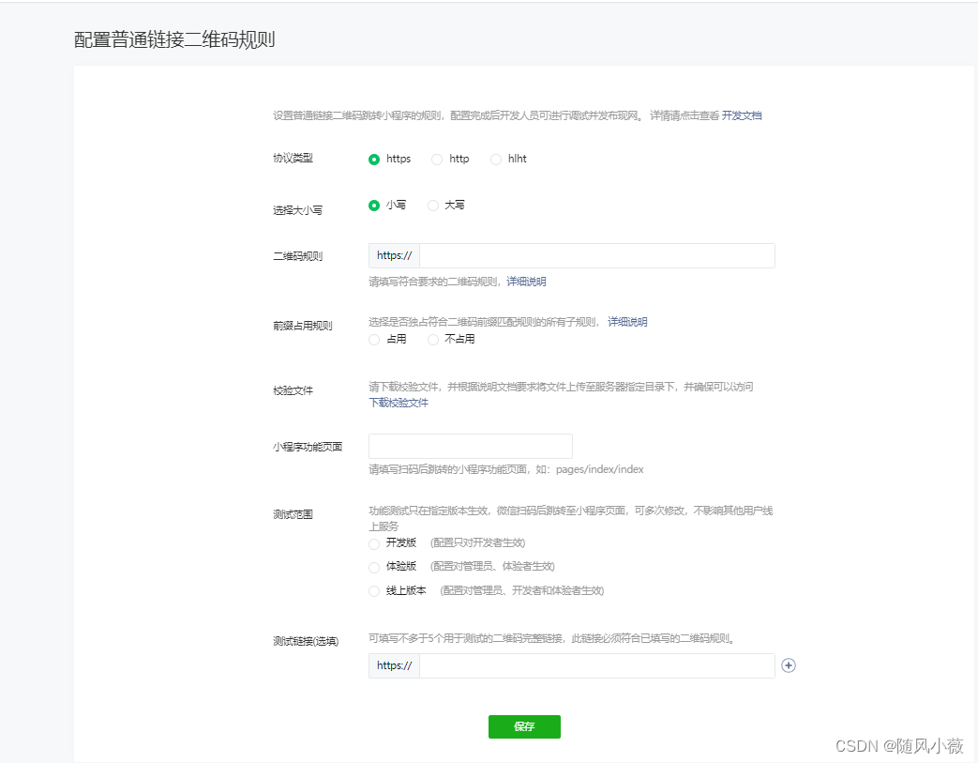The height and width of the screenshot is (763, 978).
Task: Select 大写 (uppercase) option
Action: pyautogui.click(x=432, y=205)
